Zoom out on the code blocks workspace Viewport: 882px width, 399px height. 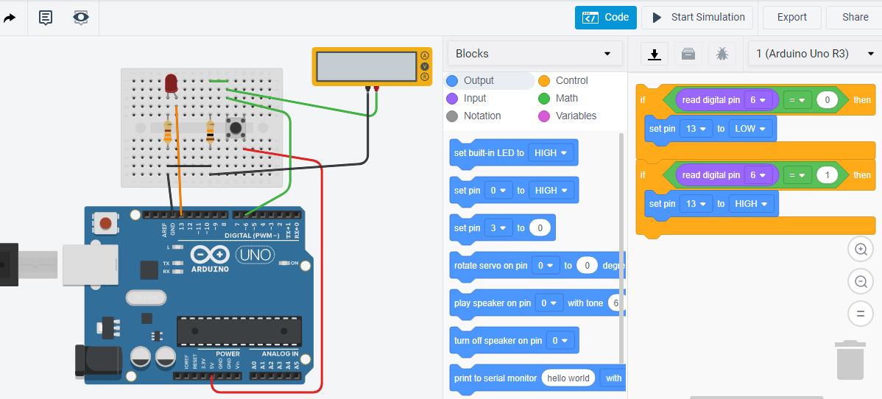pyautogui.click(x=860, y=281)
